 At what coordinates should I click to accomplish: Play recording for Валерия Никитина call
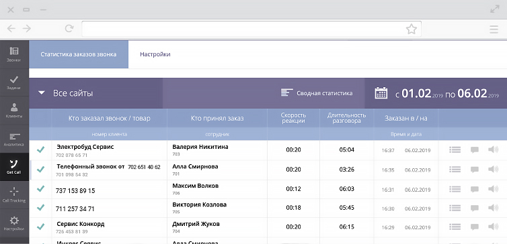coord(493,149)
